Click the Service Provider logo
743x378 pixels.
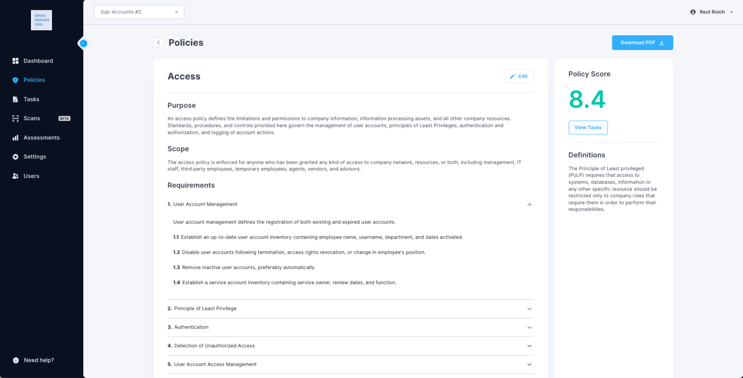(41, 20)
